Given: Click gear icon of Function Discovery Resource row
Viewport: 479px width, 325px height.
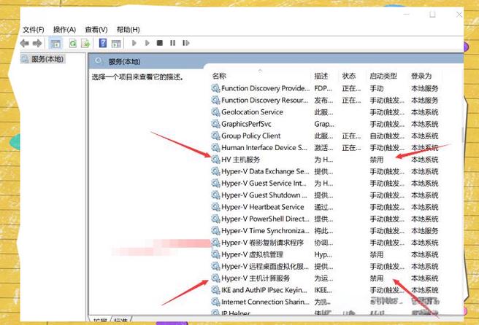Looking at the screenshot, I should tap(215, 100).
